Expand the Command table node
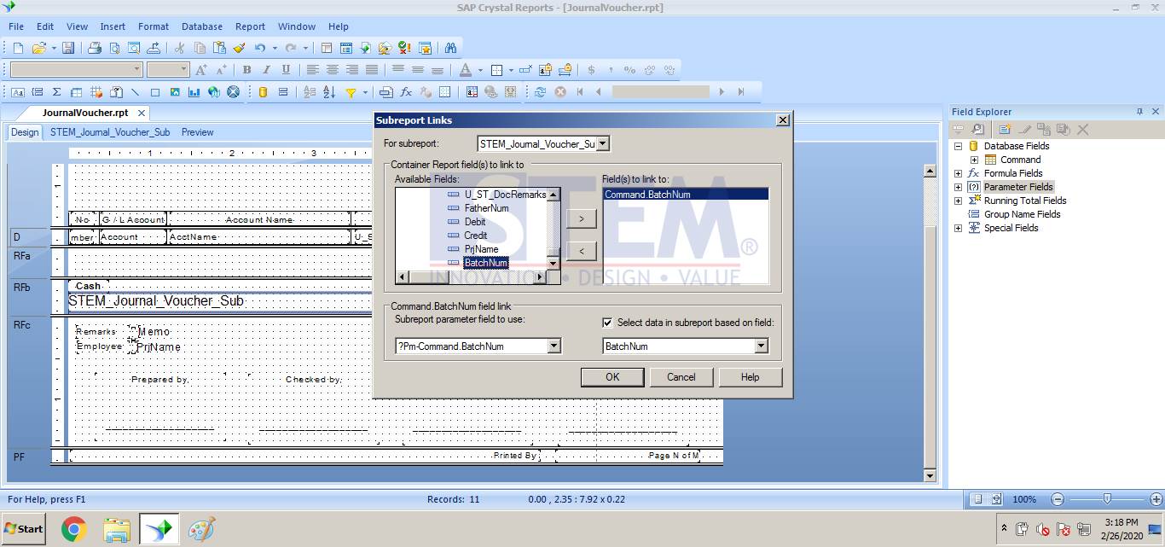This screenshot has width=1165, height=547. [974, 160]
